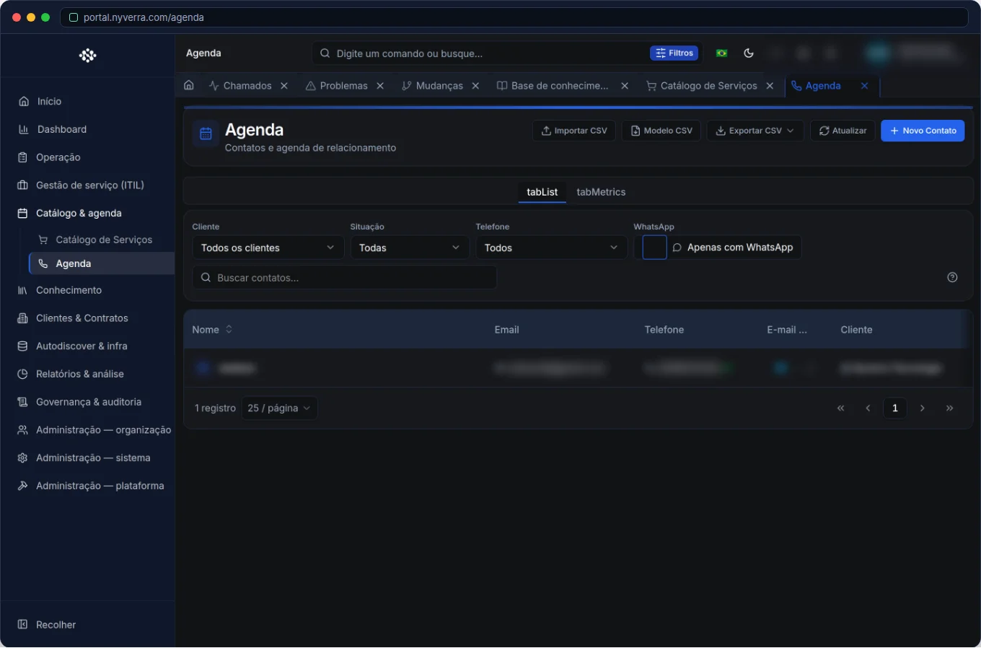The width and height of the screenshot is (981, 648).
Task: Click the Brazil flag language icon
Action: 721,53
